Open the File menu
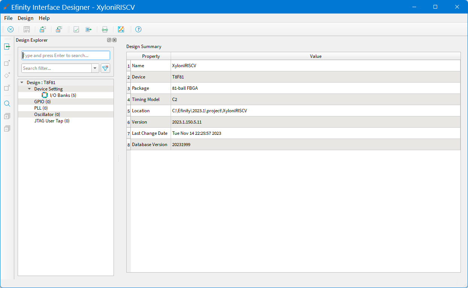Image resolution: width=468 pixels, height=288 pixels. coord(8,18)
